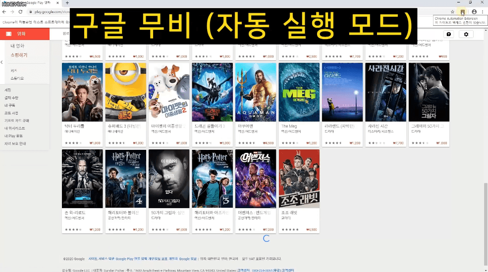
Task: Click The Meg title text
Action: click(x=289, y=126)
